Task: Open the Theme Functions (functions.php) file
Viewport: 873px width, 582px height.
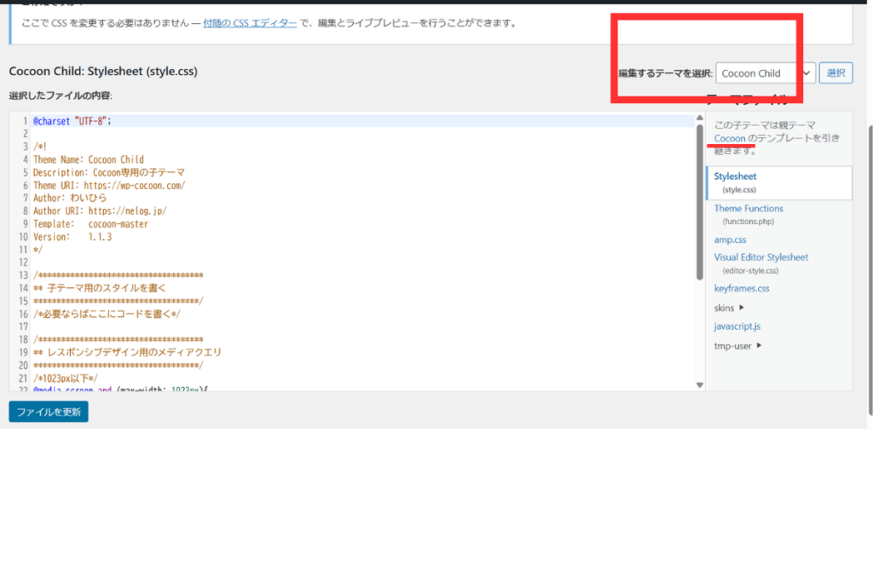Action: pyautogui.click(x=749, y=209)
